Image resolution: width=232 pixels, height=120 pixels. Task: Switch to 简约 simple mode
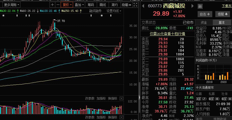pyautogui.click(x=115, y=5)
